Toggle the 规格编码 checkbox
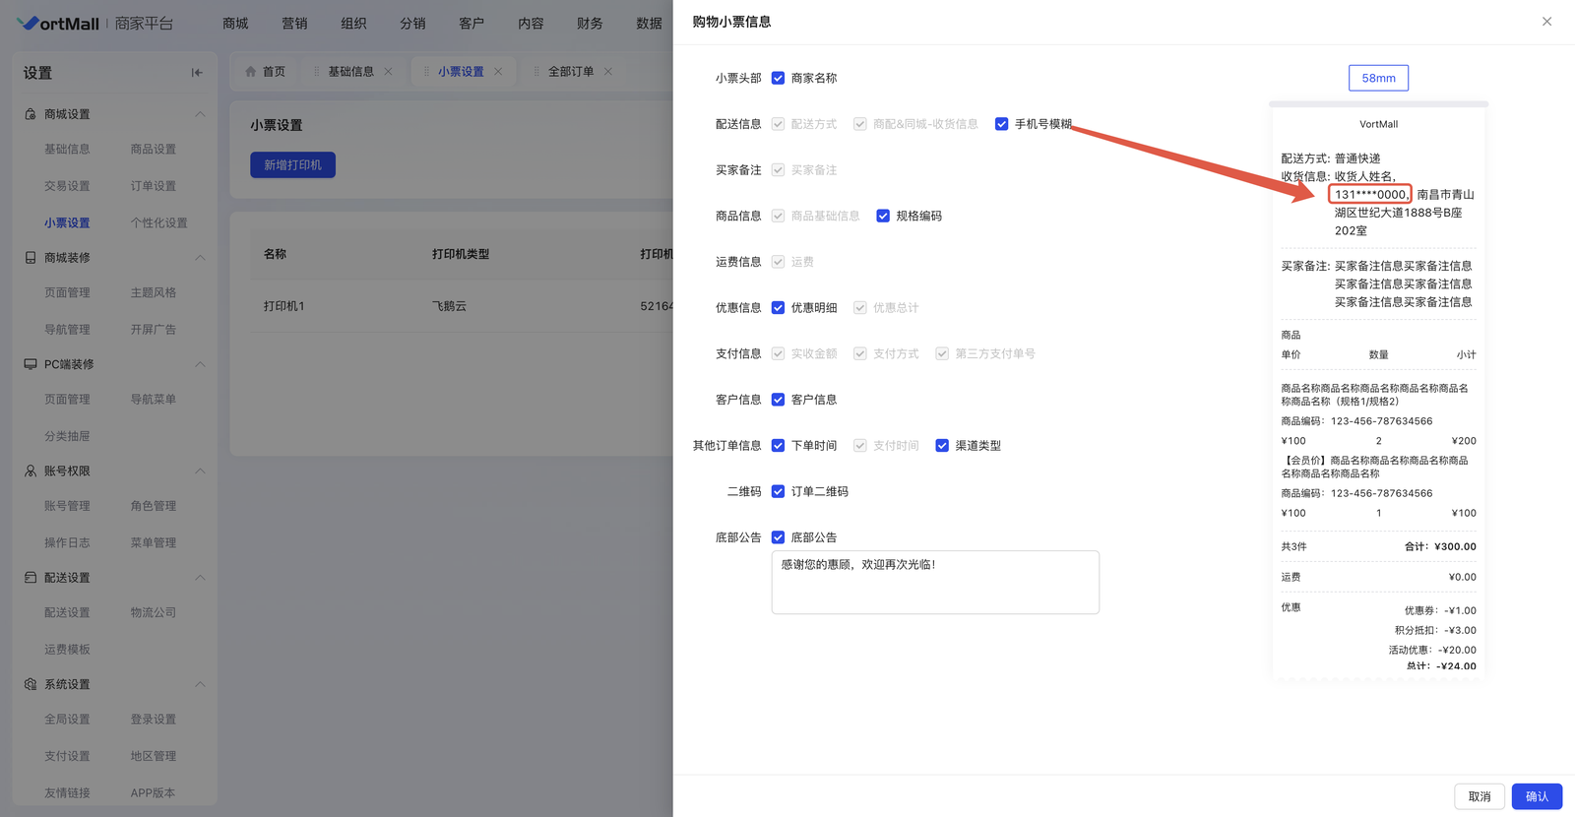The image size is (1575, 817). pyautogui.click(x=883, y=216)
